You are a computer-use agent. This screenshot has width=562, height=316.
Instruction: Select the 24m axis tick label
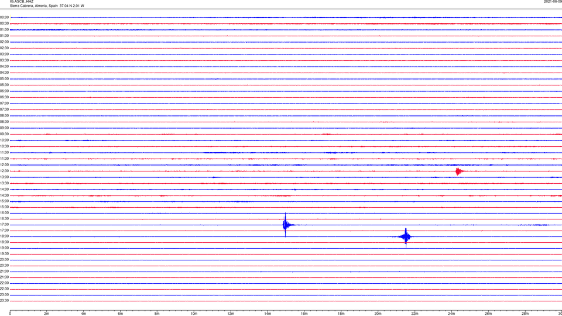[451, 314]
